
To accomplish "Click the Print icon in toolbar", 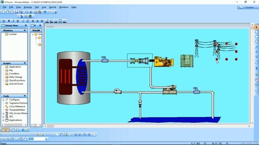I will click(55, 12).
